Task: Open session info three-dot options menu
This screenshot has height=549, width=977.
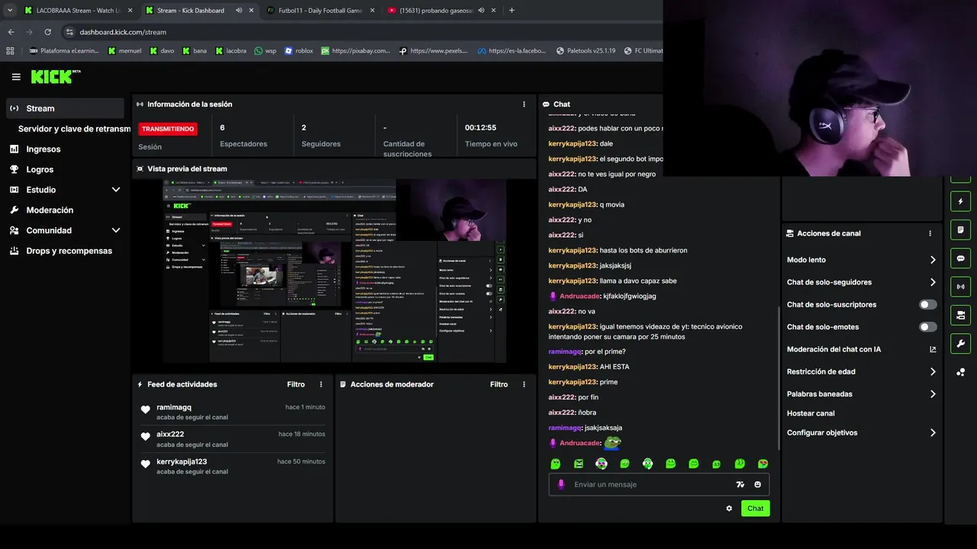Action: (x=524, y=104)
